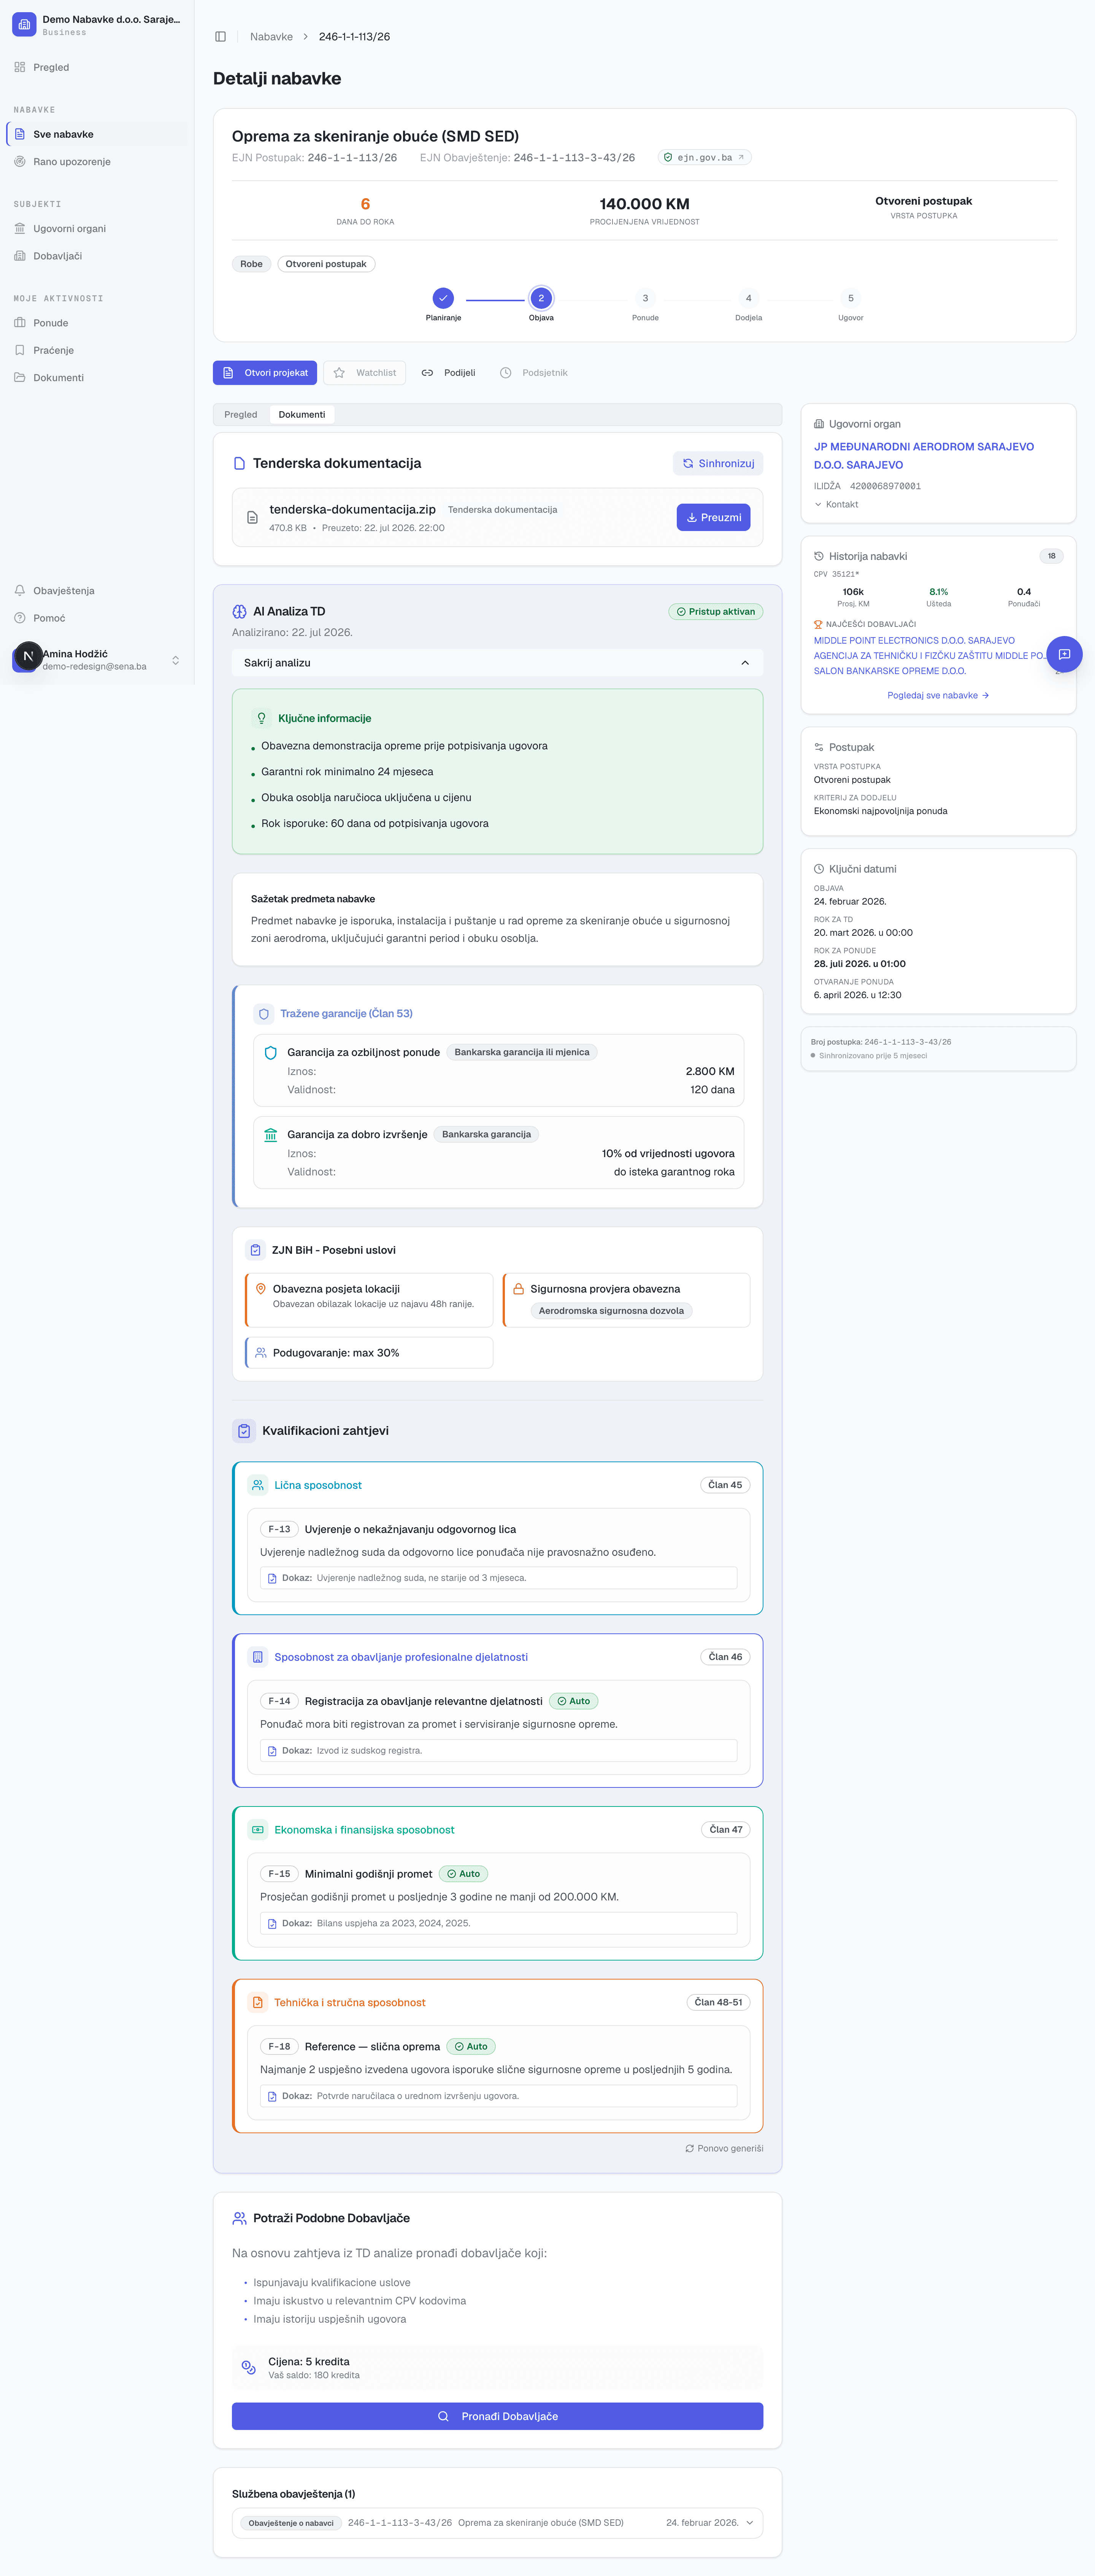Go to Sve nabavke in sidebar

tap(97, 134)
